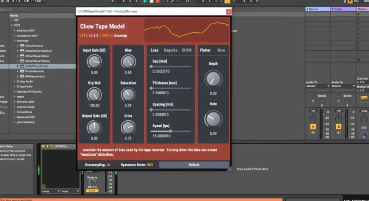Select the B Delay track header
Screen dimensions: 369x201
coord(343,9)
